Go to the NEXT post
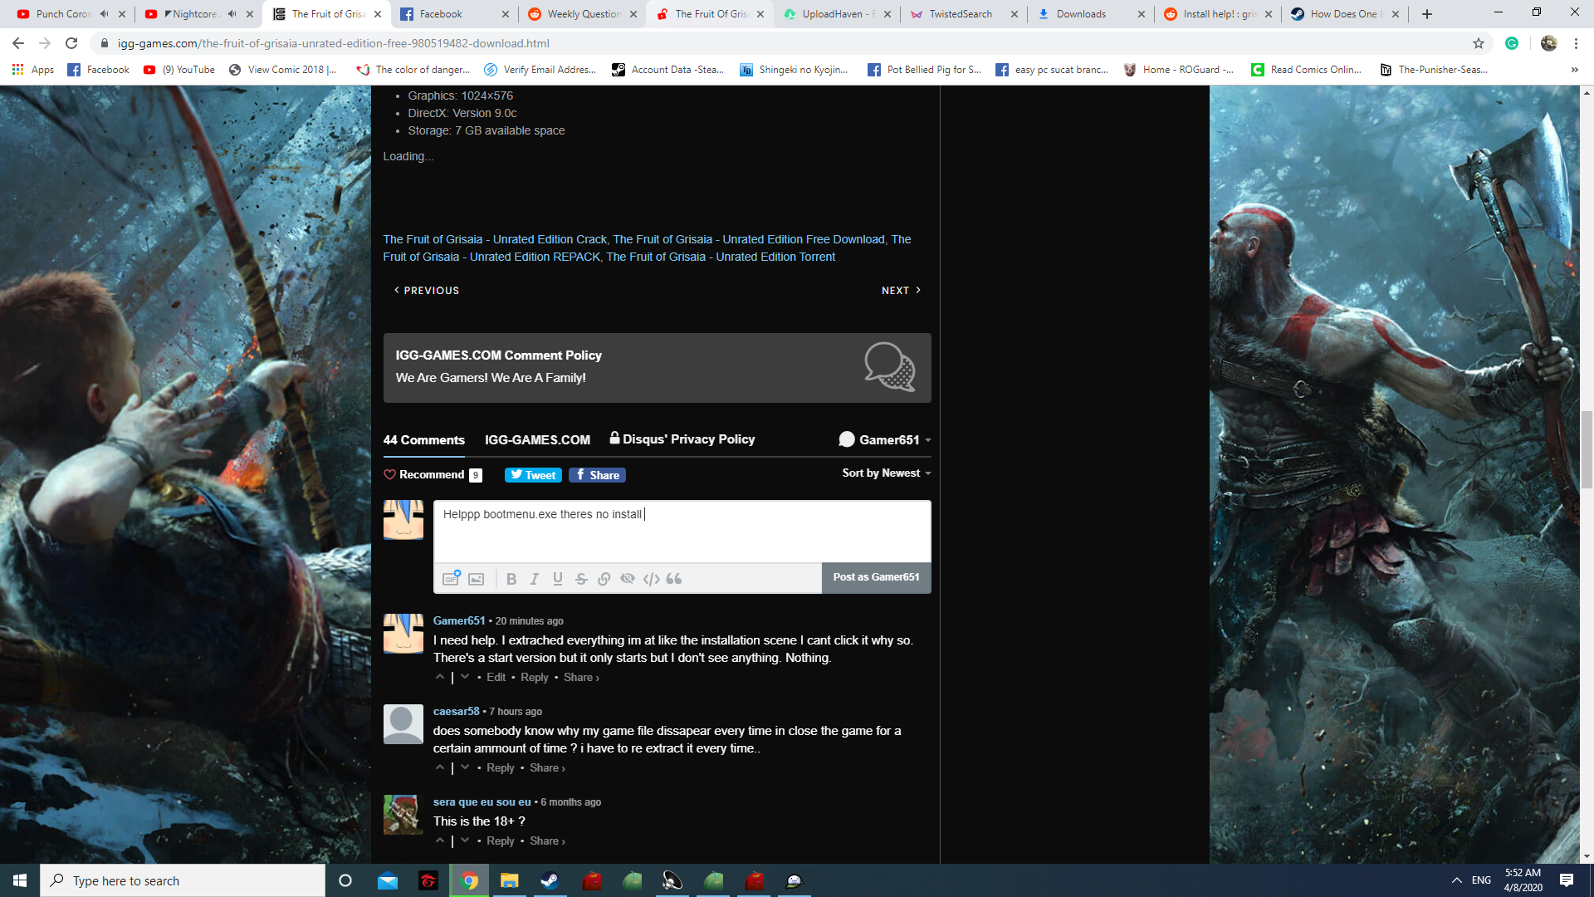Viewport: 1594px width, 897px height. coord(902,291)
